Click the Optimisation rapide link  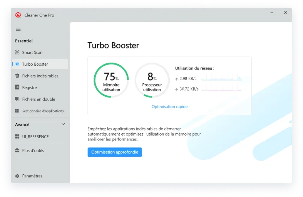[169, 107]
